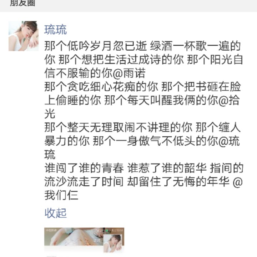
Task: Open the poster's profile avatar photo
Action: click(24, 36)
